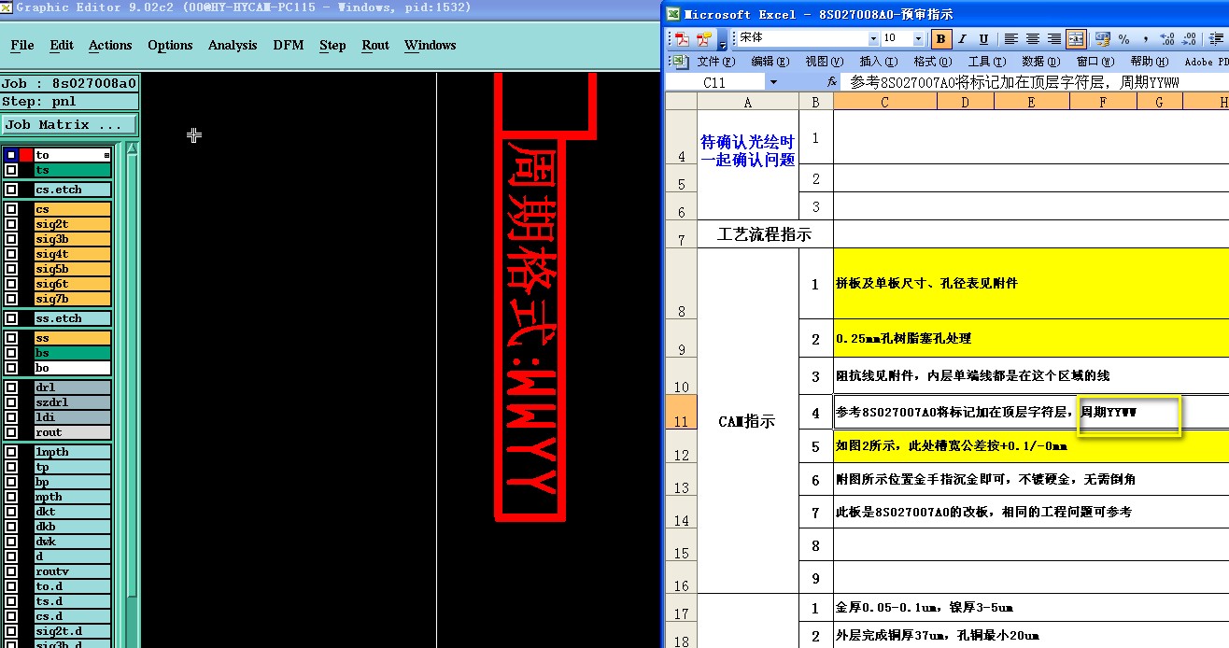Toggle checkbox for layer drl
This screenshot has height=648, width=1229.
(11, 387)
